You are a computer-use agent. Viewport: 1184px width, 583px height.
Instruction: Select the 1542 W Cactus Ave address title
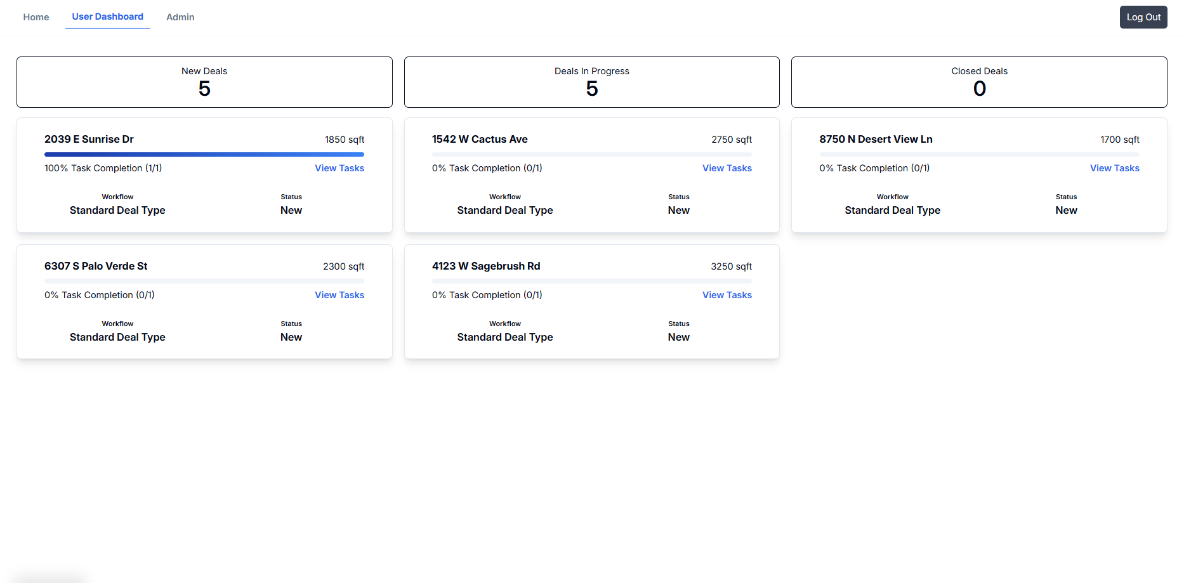coord(480,139)
